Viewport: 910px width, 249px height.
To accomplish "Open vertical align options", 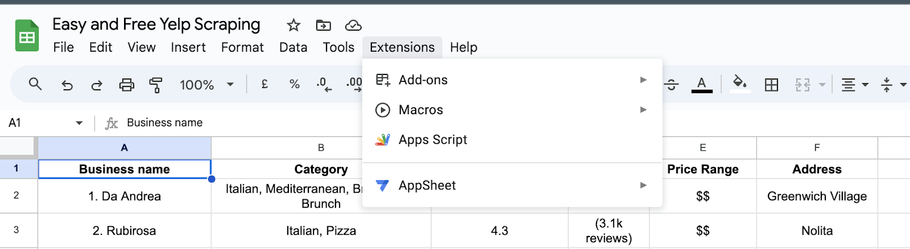I will click(x=892, y=85).
